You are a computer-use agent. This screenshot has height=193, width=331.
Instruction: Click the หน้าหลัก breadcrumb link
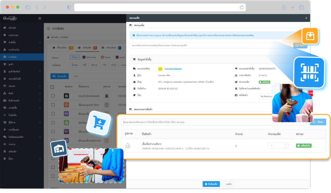(x=55, y=37)
